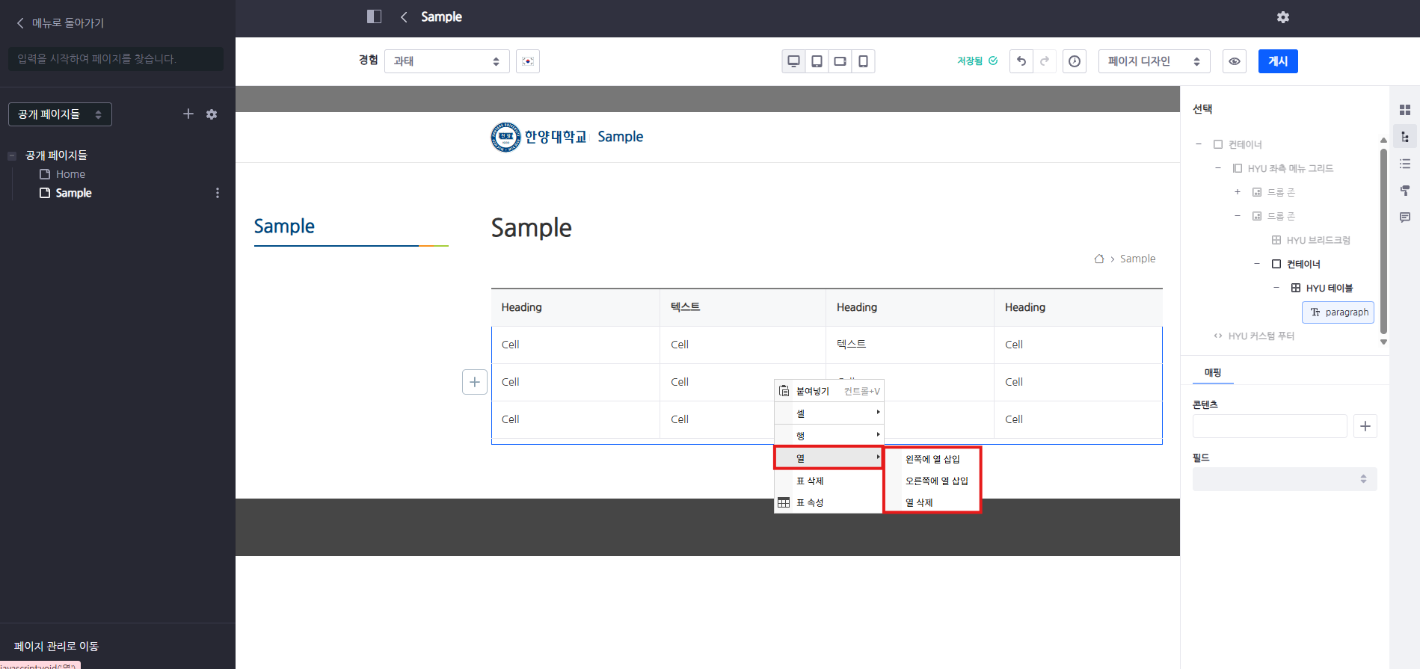The image size is (1420, 669).
Task: Switch to mobile device preview
Action: tap(863, 61)
